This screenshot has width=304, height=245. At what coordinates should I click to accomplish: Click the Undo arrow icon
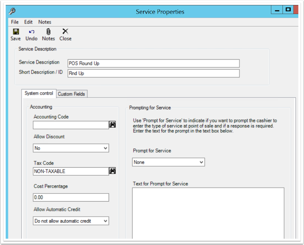click(31, 31)
